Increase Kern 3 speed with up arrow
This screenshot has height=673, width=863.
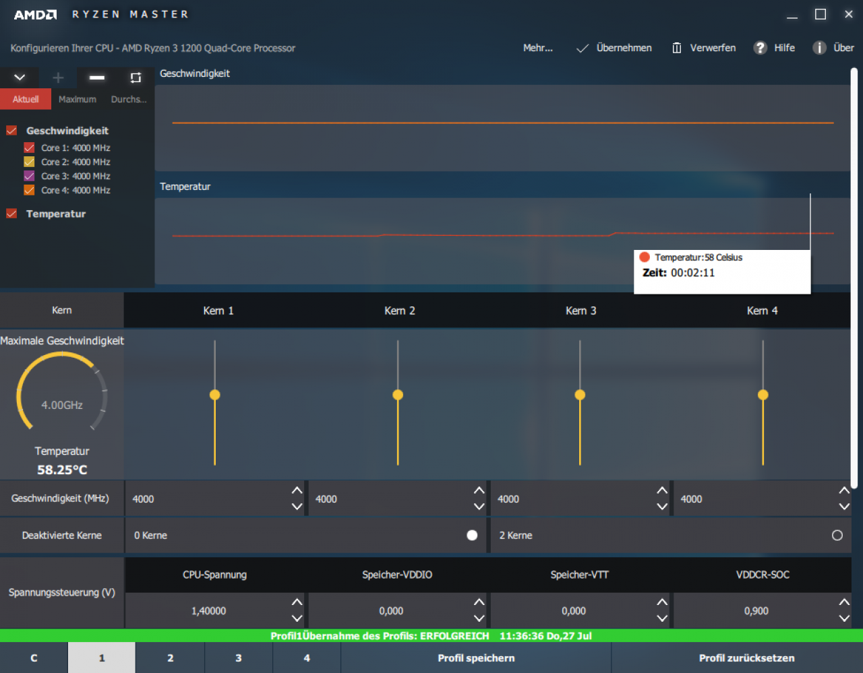(x=662, y=490)
